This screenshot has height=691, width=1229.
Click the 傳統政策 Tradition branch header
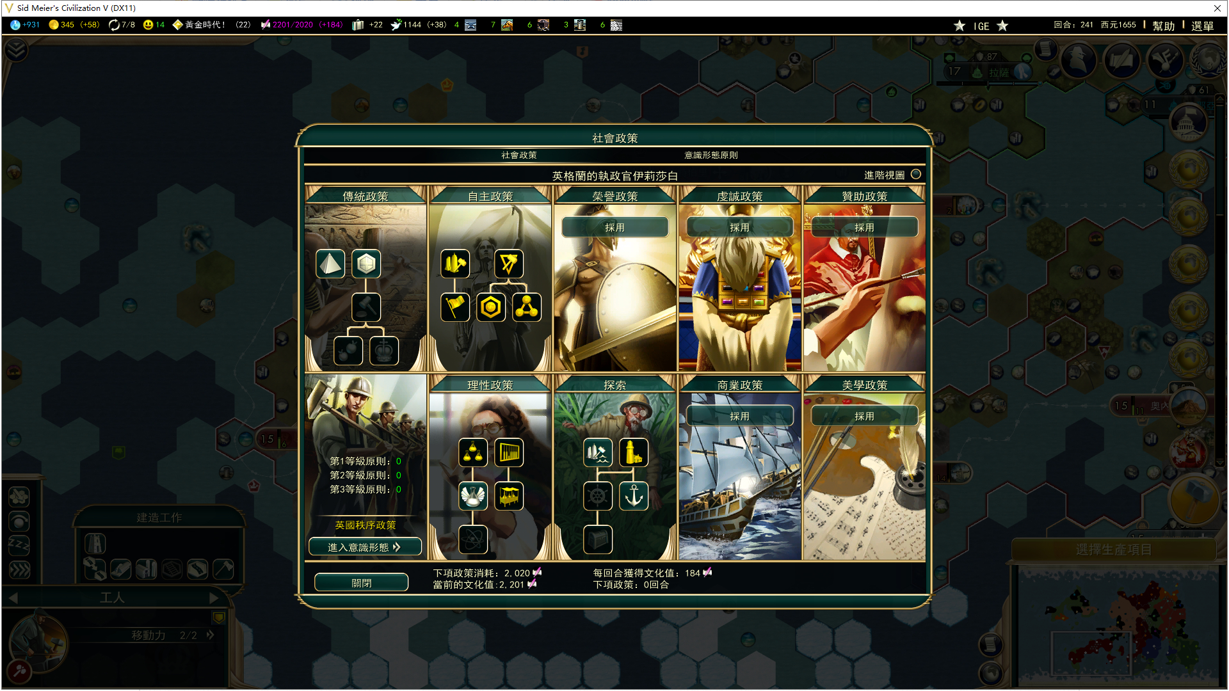tap(365, 196)
